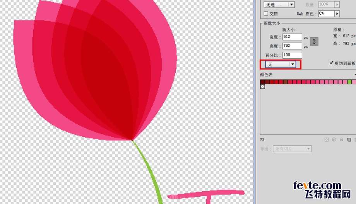The width and height of the screenshot is (356, 204).
Task: Open the 无透... transparency dither dropdown
Action: click(279, 4)
